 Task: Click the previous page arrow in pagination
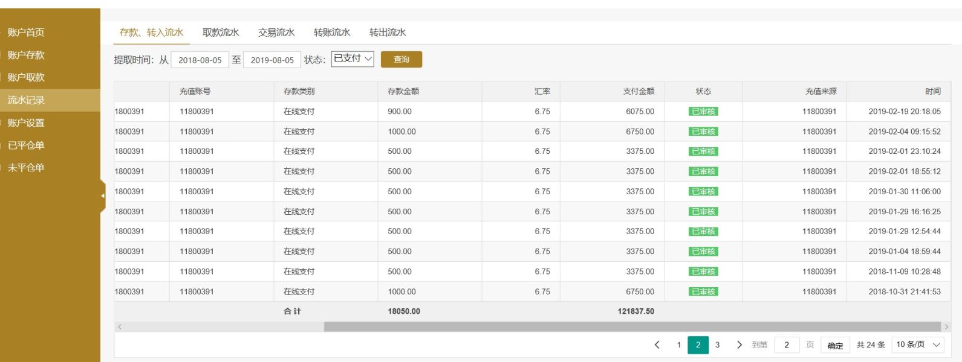pyautogui.click(x=657, y=345)
